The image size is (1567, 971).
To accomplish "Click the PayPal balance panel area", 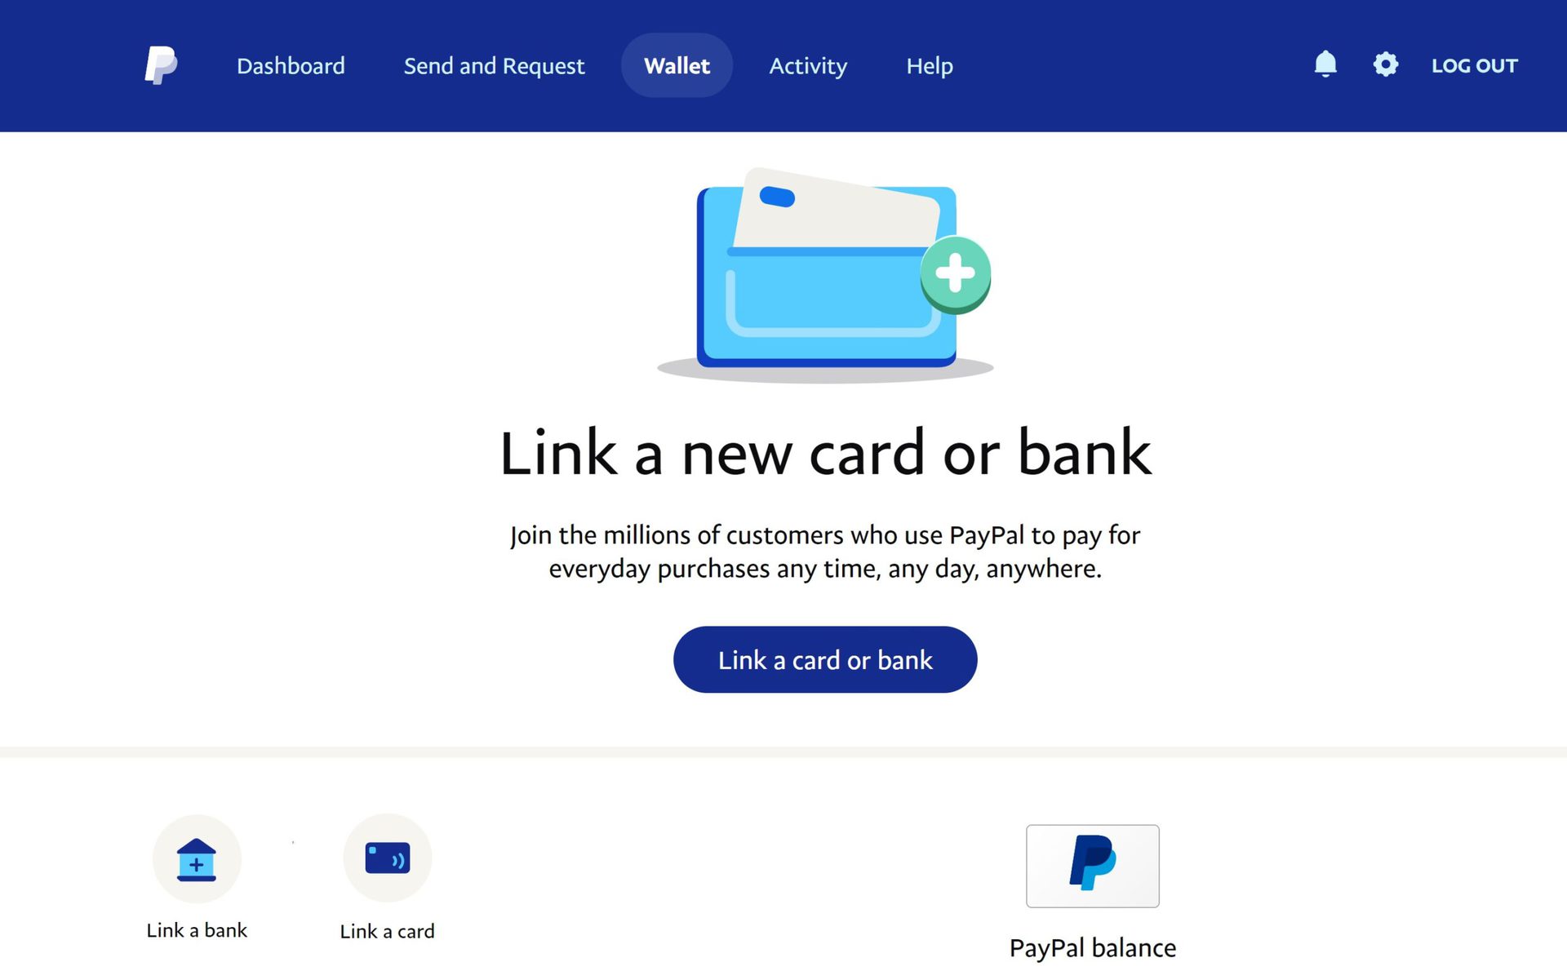I will (x=1091, y=884).
